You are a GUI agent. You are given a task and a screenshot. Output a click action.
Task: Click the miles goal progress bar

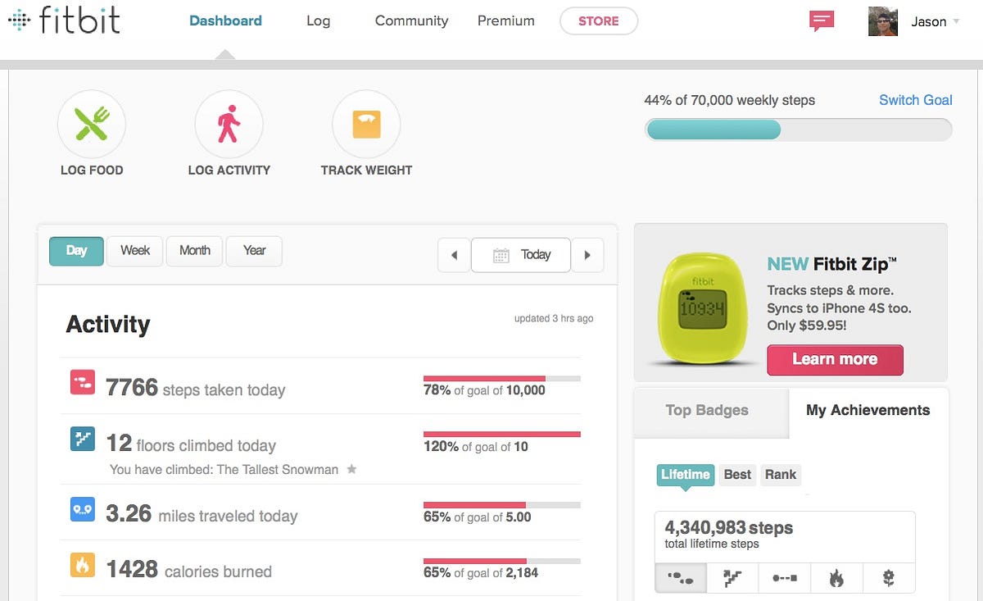(x=502, y=505)
